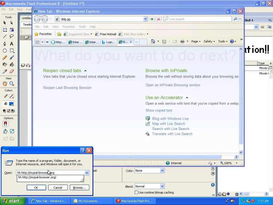Open the IE zoom level 100% dropdown
Viewport: 273px width, 205px height.
pyautogui.click(x=236, y=163)
